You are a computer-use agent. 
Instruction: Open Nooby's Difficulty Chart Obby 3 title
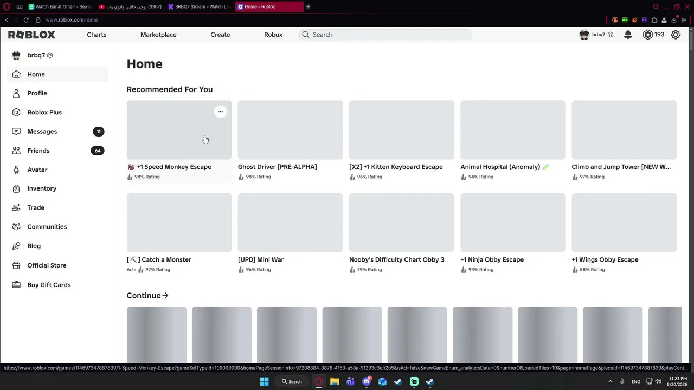(x=396, y=259)
